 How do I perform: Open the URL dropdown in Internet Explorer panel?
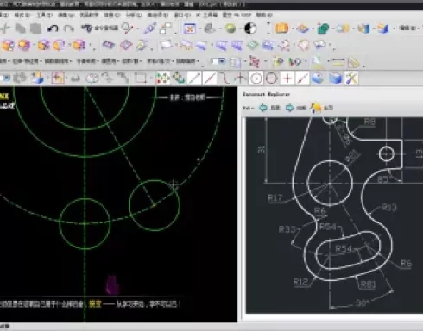(248, 108)
